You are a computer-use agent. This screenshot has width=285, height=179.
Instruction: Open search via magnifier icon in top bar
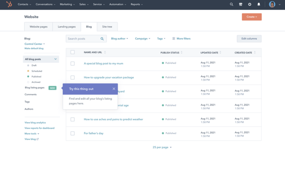(x=232, y=5)
